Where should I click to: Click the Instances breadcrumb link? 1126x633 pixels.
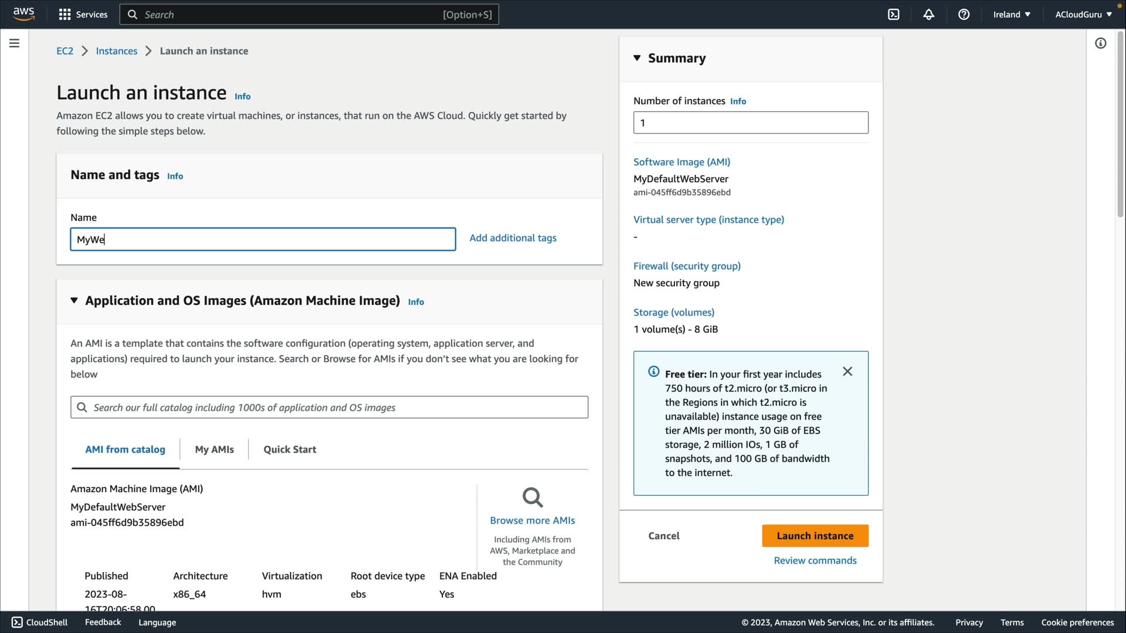point(116,51)
